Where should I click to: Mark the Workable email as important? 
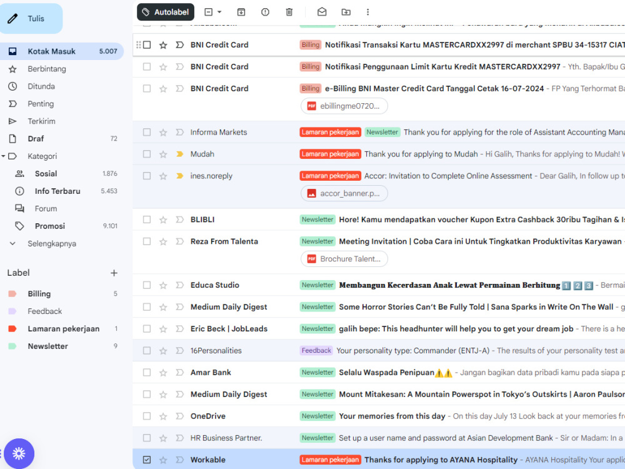180,460
